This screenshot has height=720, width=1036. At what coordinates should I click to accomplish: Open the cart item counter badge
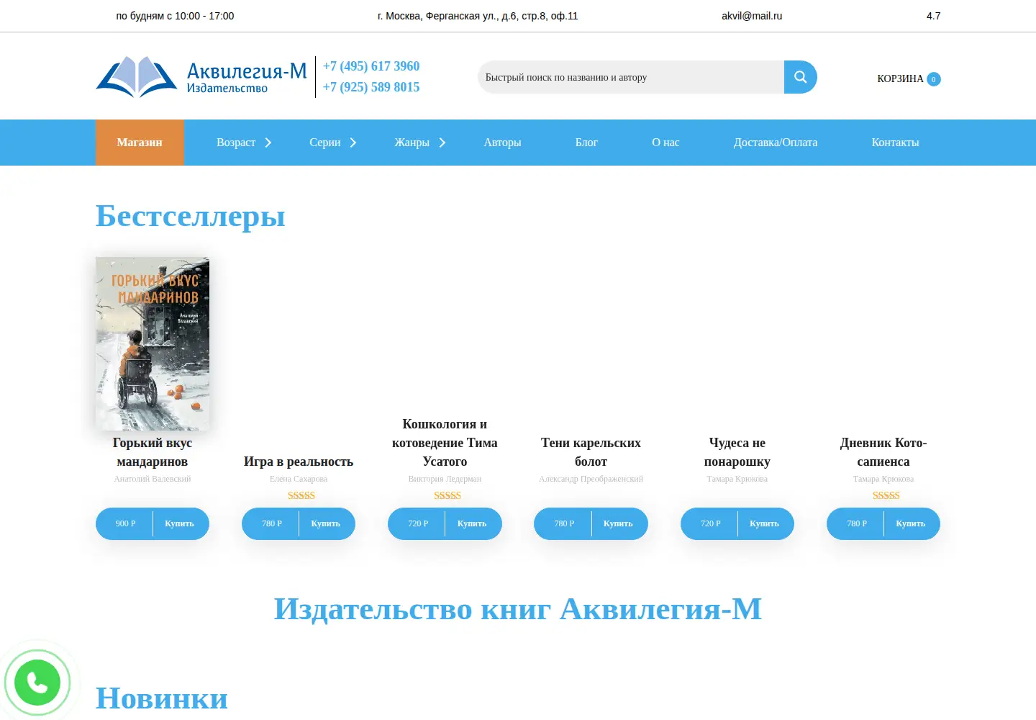click(x=934, y=79)
